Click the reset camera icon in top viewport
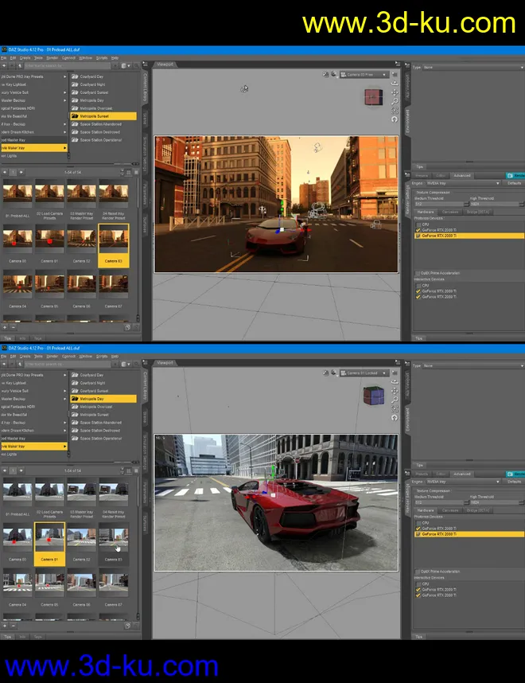Screen dimensions: 525x683 [395, 119]
